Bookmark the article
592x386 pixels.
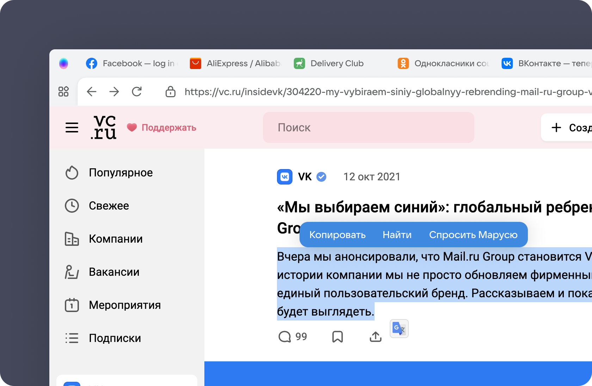(x=338, y=337)
